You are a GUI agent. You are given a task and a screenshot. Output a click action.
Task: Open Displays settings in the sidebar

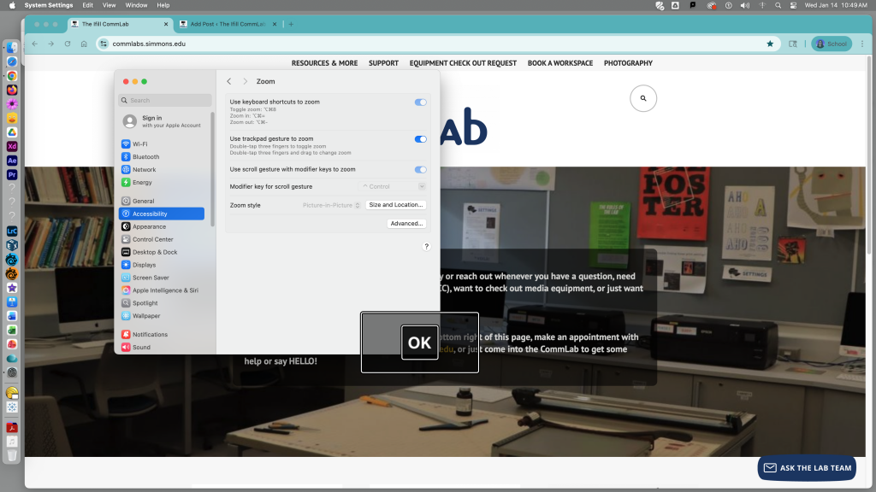[144, 265]
